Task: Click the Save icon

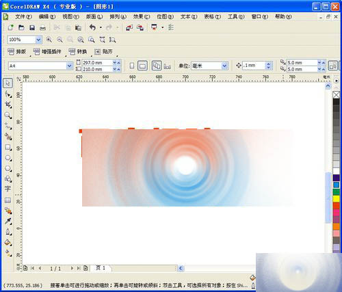Action: (x=32, y=28)
